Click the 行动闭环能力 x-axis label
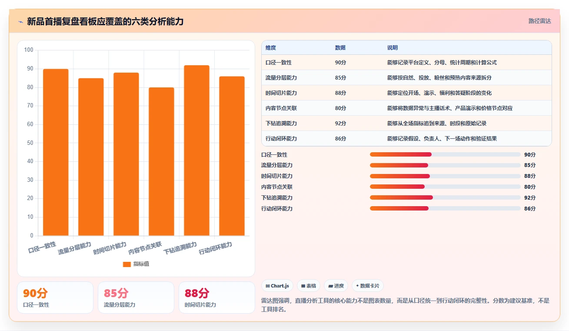Screen dimensions: 569x331 [216, 248]
